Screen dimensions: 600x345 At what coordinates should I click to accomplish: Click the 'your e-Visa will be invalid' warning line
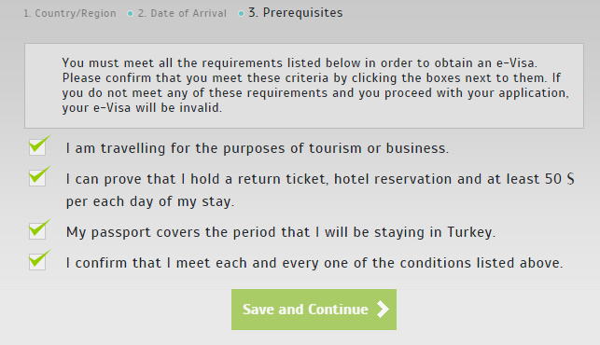click(142, 108)
